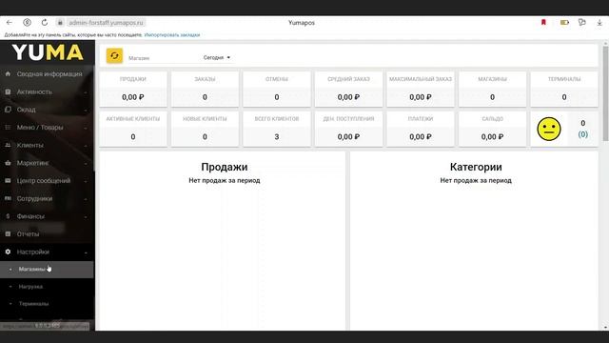Click the Yandex account icon near back arrow
The width and height of the screenshot is (609, 343).
coord(27,23)
